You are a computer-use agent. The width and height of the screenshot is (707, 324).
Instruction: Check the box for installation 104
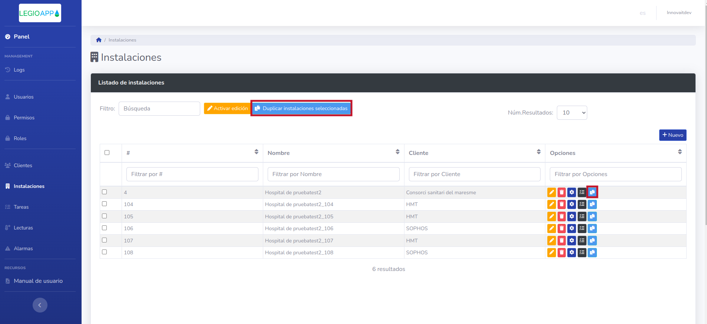click(x=105, y=204)
